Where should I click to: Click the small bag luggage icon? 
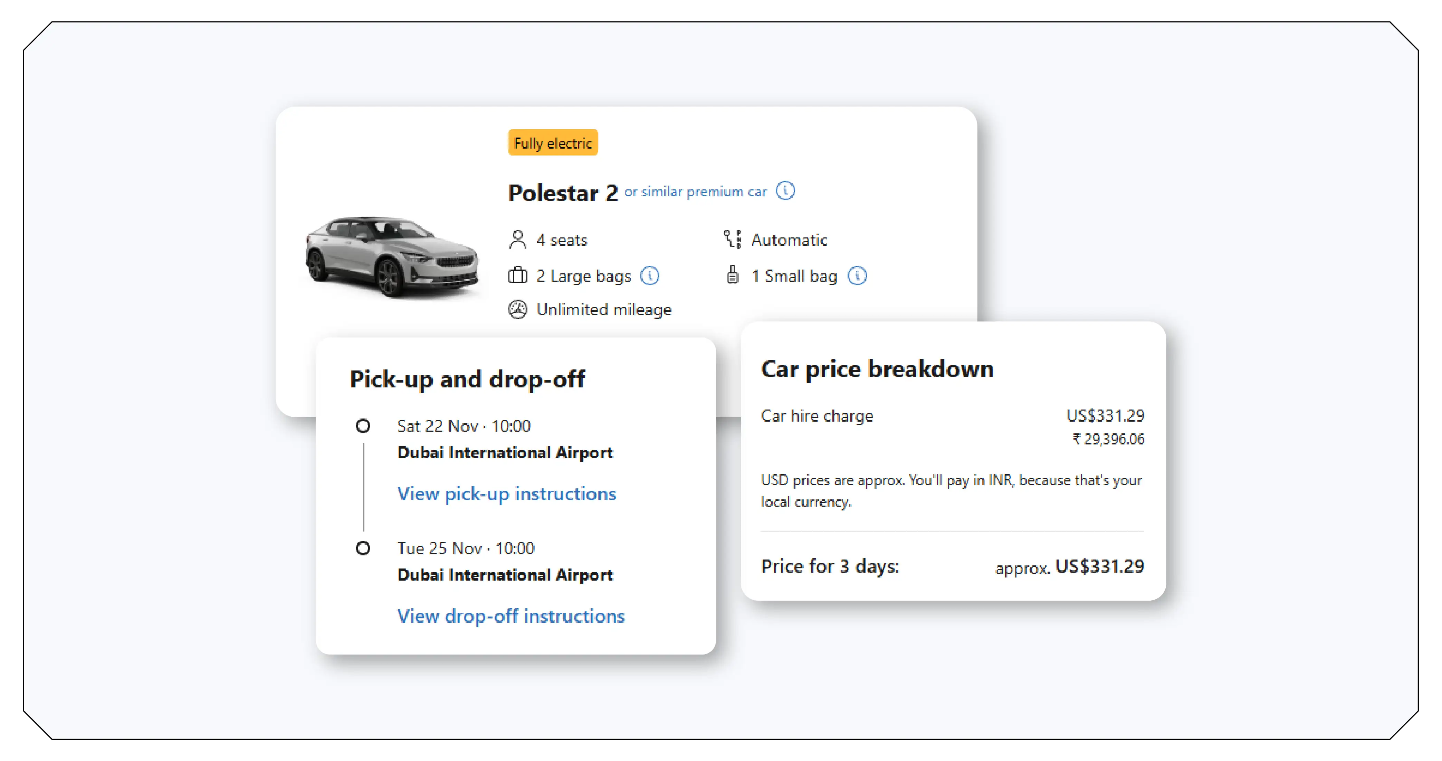point(732,275)
